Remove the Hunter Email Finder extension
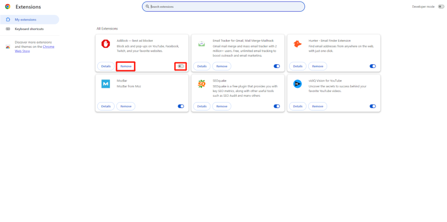 point(318,66)
